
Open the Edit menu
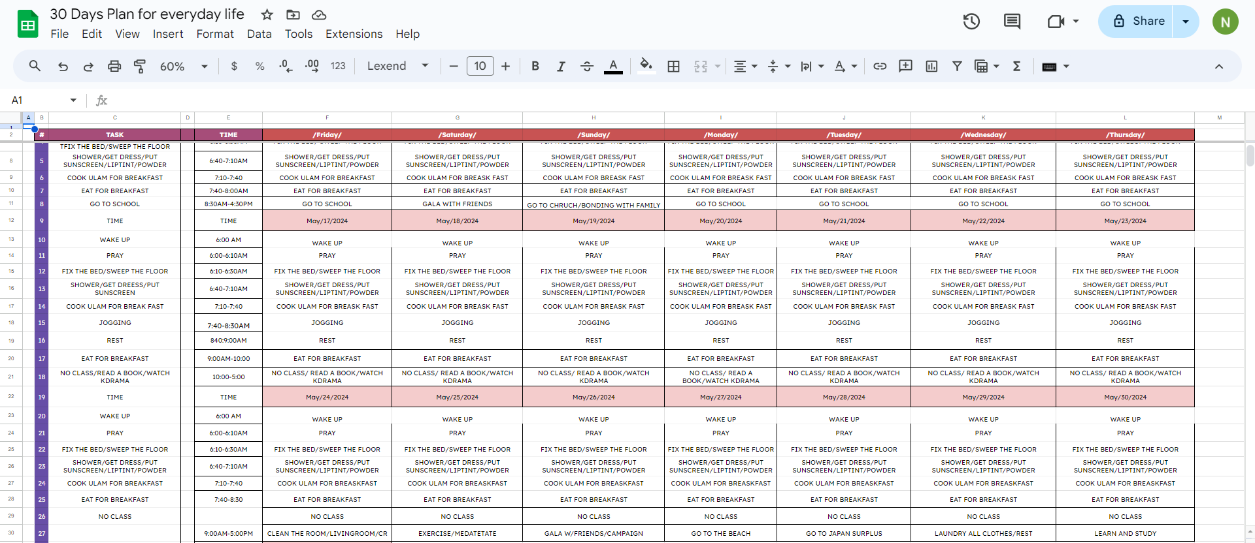[x=92, y=34]
